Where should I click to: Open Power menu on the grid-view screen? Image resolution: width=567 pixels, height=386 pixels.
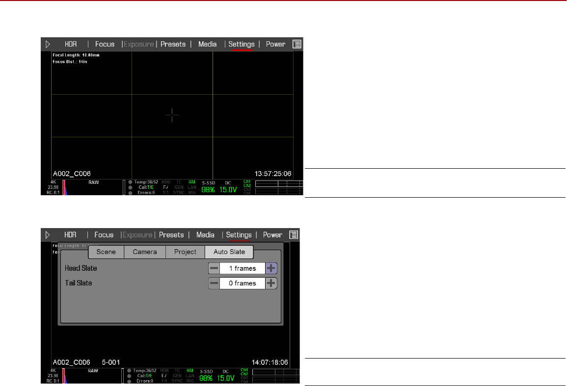tap(275, 44)
